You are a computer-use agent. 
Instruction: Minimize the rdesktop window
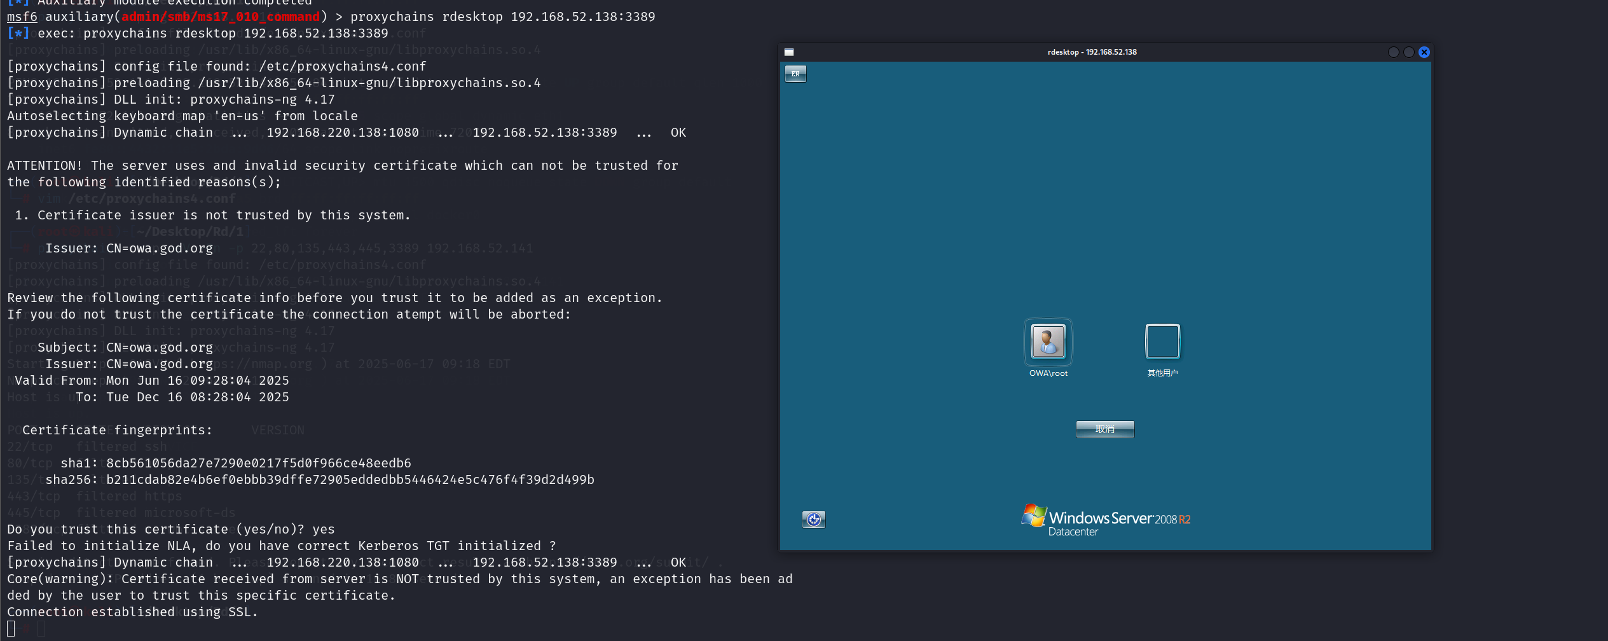tap(1394, 52)
